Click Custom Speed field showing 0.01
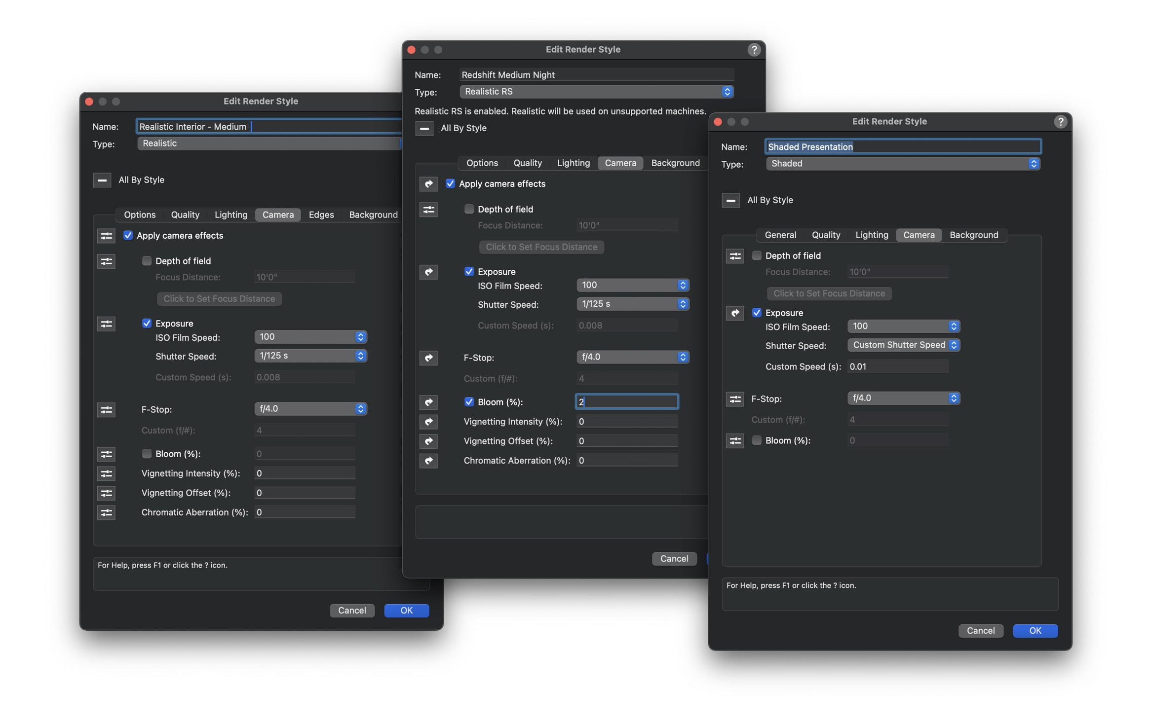The image size is (1149, 722). [897, 367]
